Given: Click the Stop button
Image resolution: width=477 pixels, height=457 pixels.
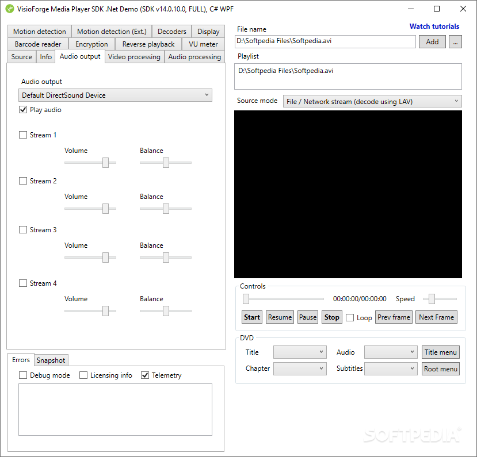Looking at the screenshot, I should (x=332, y=317).
